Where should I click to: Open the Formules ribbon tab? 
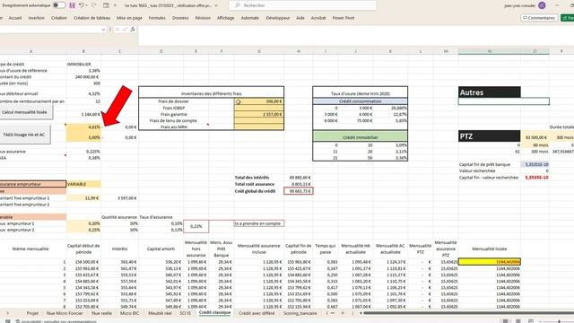[157, 18]
